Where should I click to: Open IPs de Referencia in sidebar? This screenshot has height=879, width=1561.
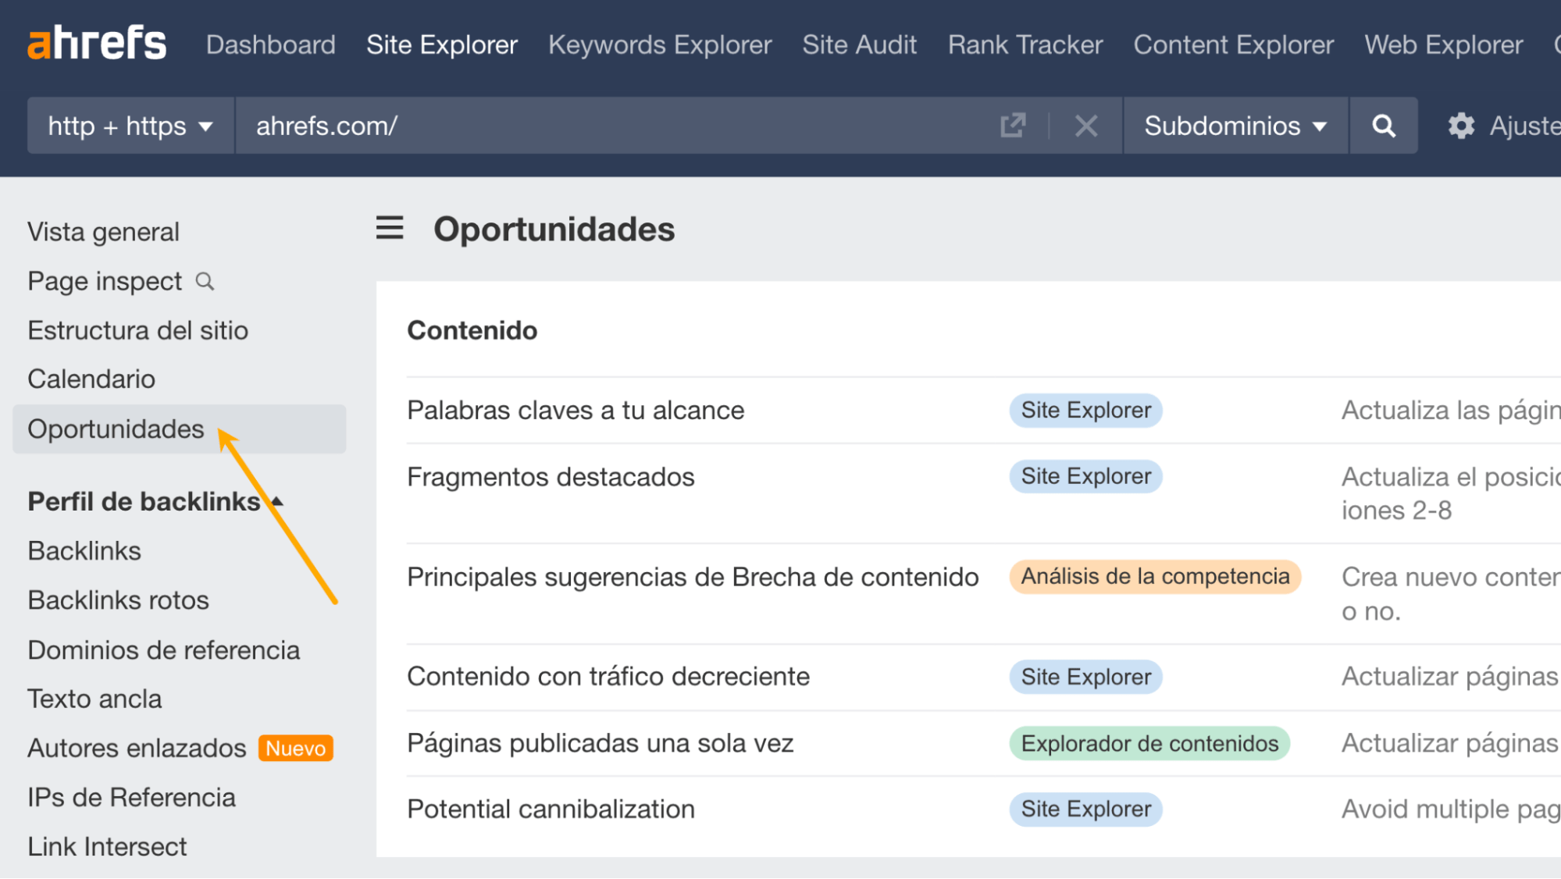tap(131, 797)
